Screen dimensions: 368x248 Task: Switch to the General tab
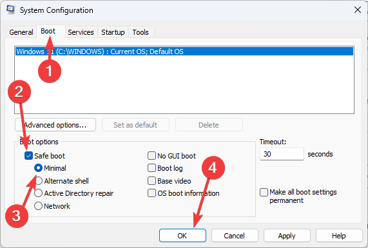tap(21, 32)
